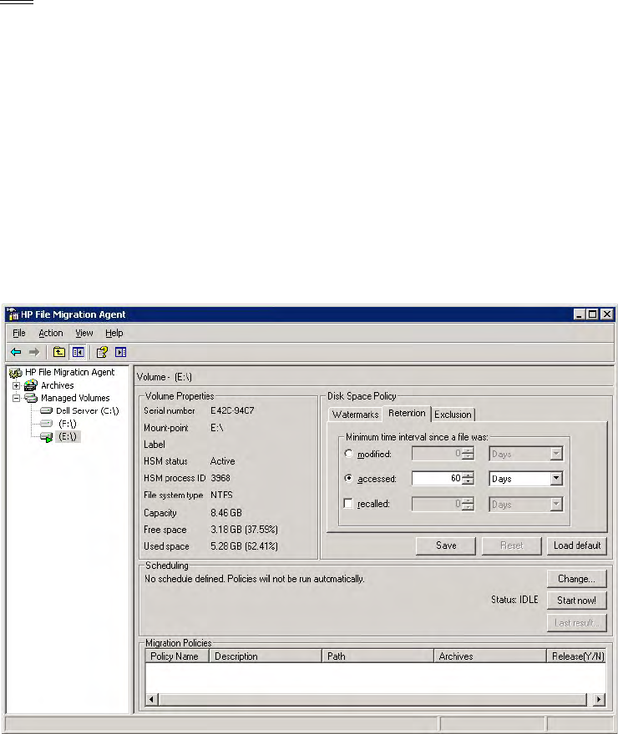Image resolution: width=618 pixels, height=734 pixels.
Task: Click the accessed value field showing 60
Action: point(437,479)
